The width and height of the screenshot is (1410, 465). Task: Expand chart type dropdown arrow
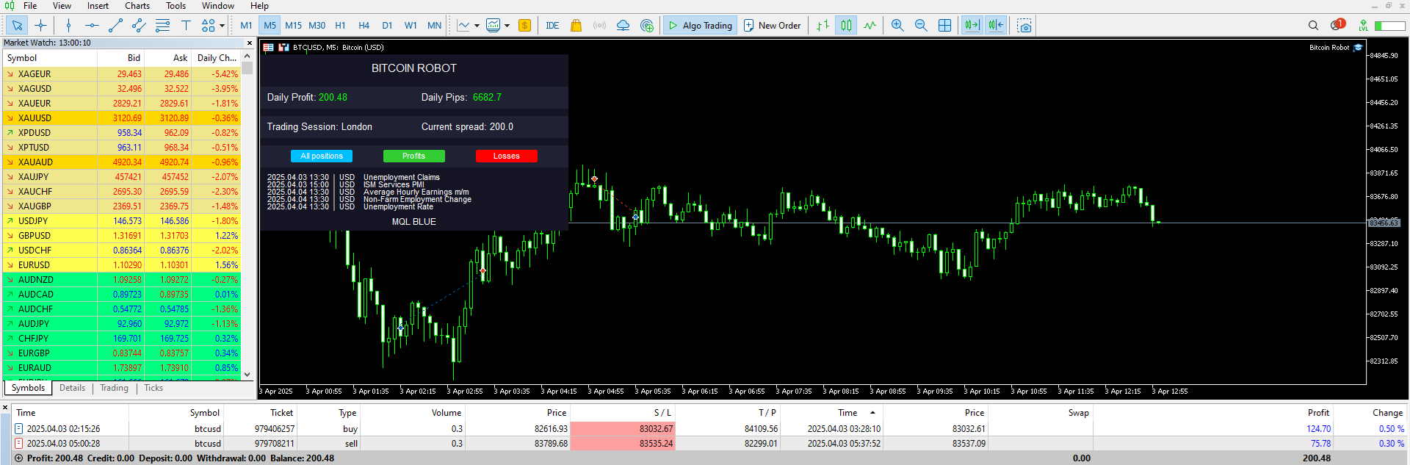(x=477, y=26)
